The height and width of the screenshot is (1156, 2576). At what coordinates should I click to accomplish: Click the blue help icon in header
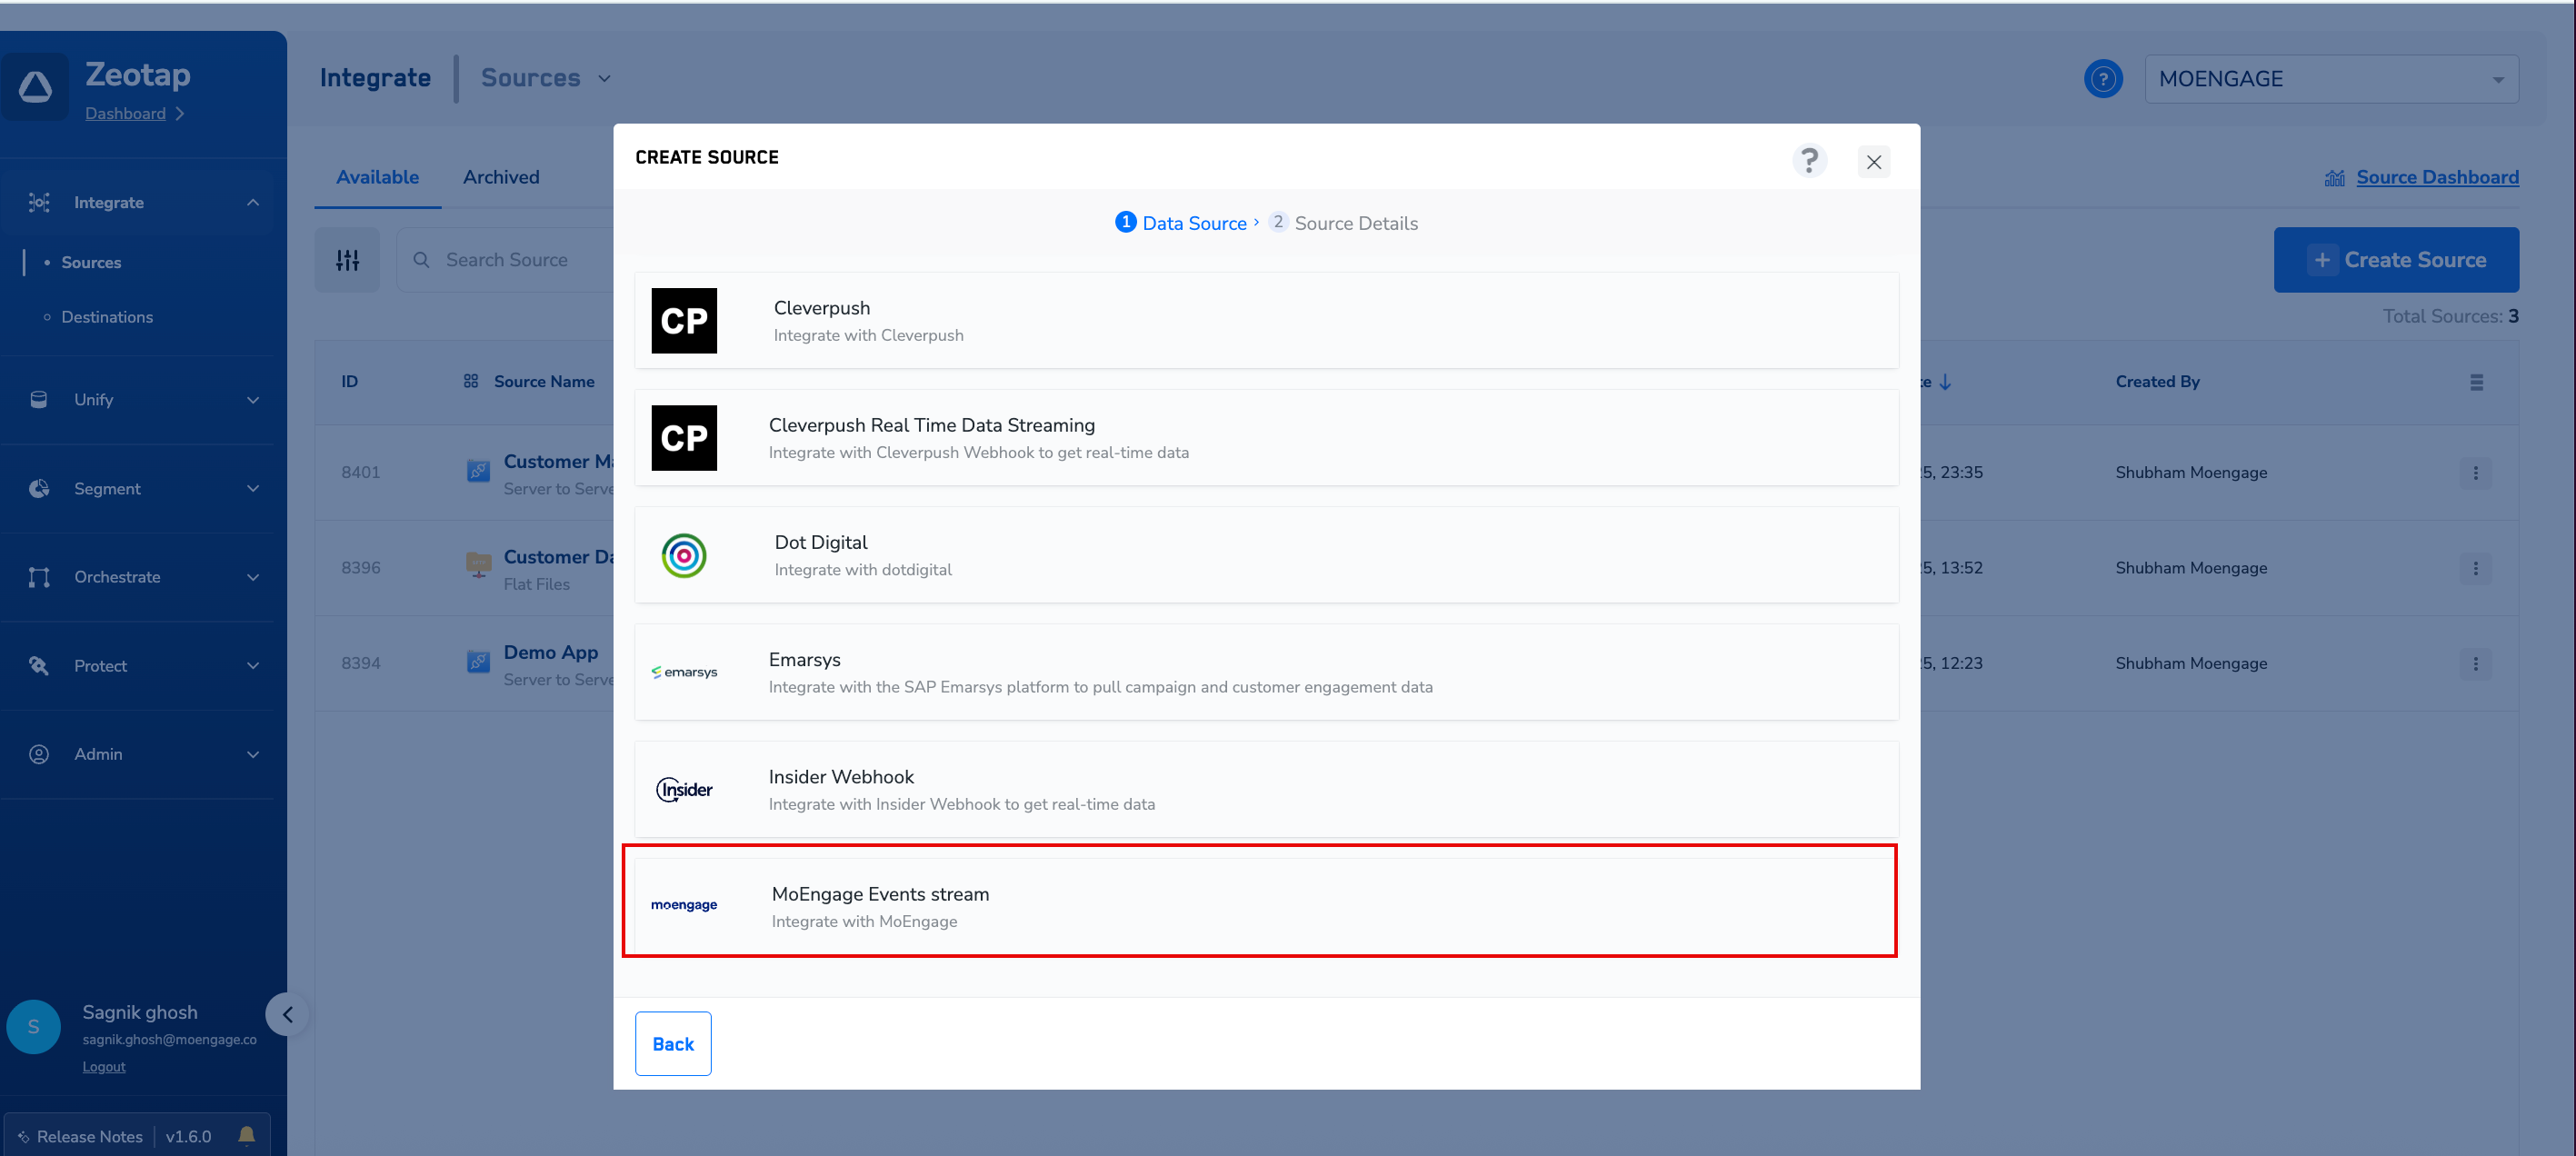point(2103,79)
